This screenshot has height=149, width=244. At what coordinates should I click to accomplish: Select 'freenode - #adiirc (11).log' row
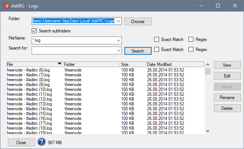[105, 94]
